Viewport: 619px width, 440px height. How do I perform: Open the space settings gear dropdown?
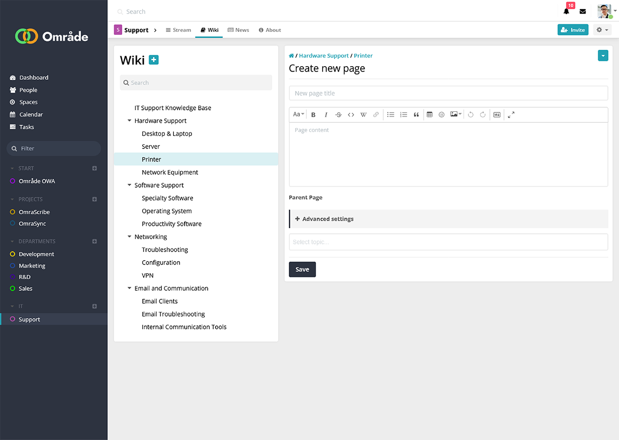602,30
